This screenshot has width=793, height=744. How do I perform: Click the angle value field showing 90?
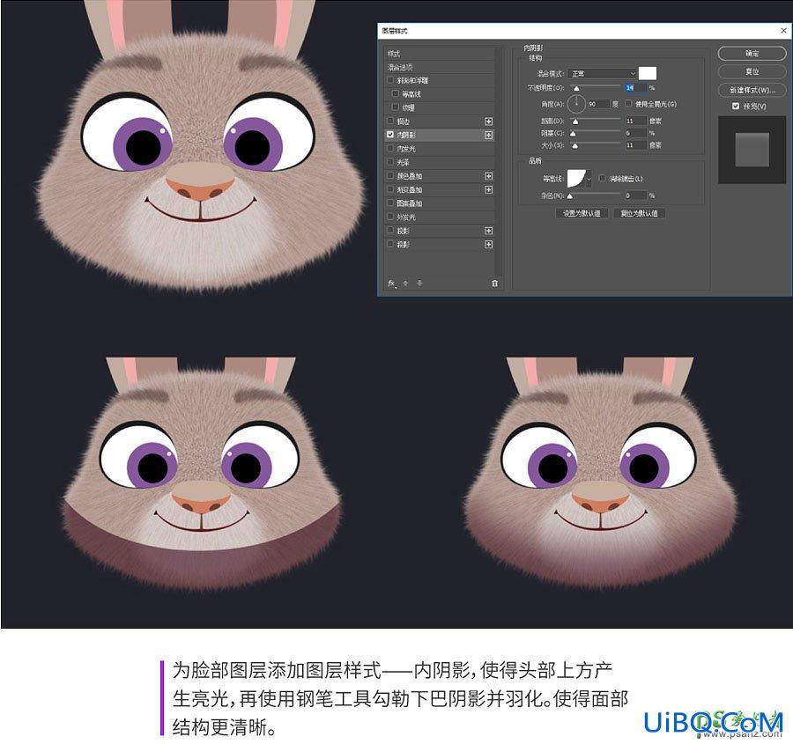click(x=598, y=104)
